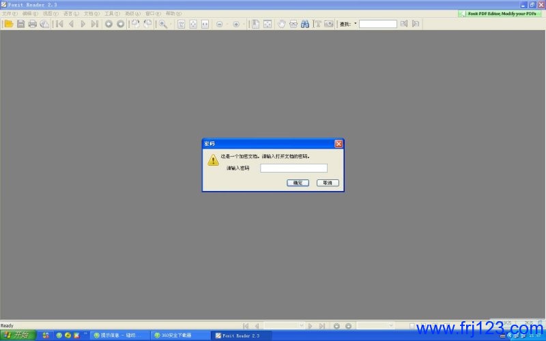
Task: Go to the first page icon
Action: 59,24
